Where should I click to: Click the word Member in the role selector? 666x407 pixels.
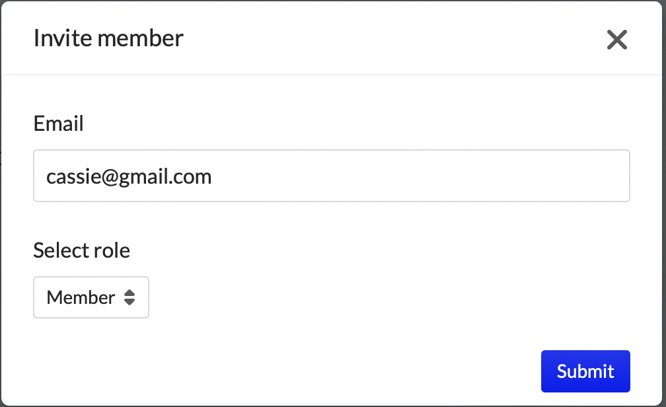81,297
